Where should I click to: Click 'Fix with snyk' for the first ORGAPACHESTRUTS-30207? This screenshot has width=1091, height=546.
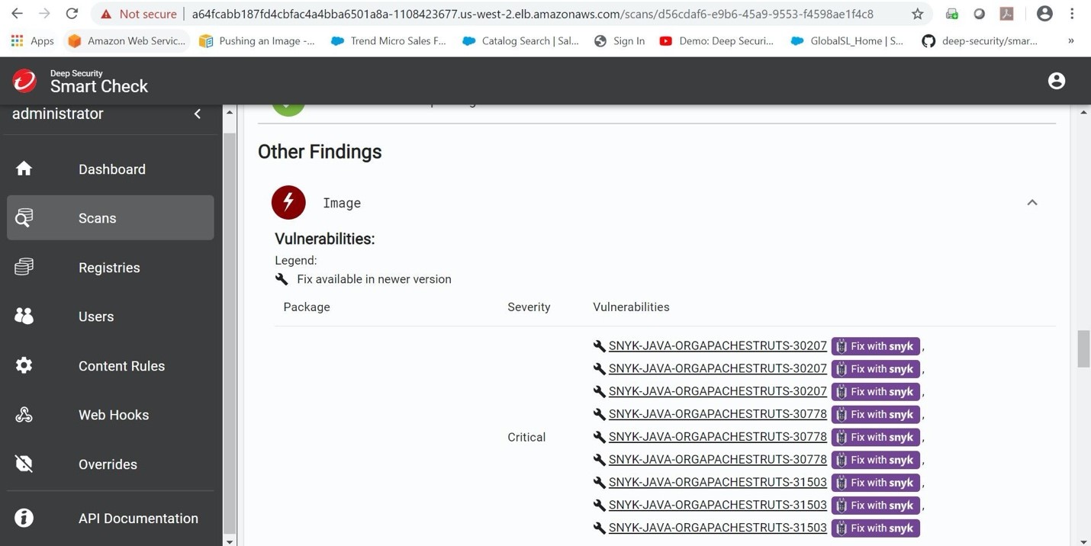(876, 346)
